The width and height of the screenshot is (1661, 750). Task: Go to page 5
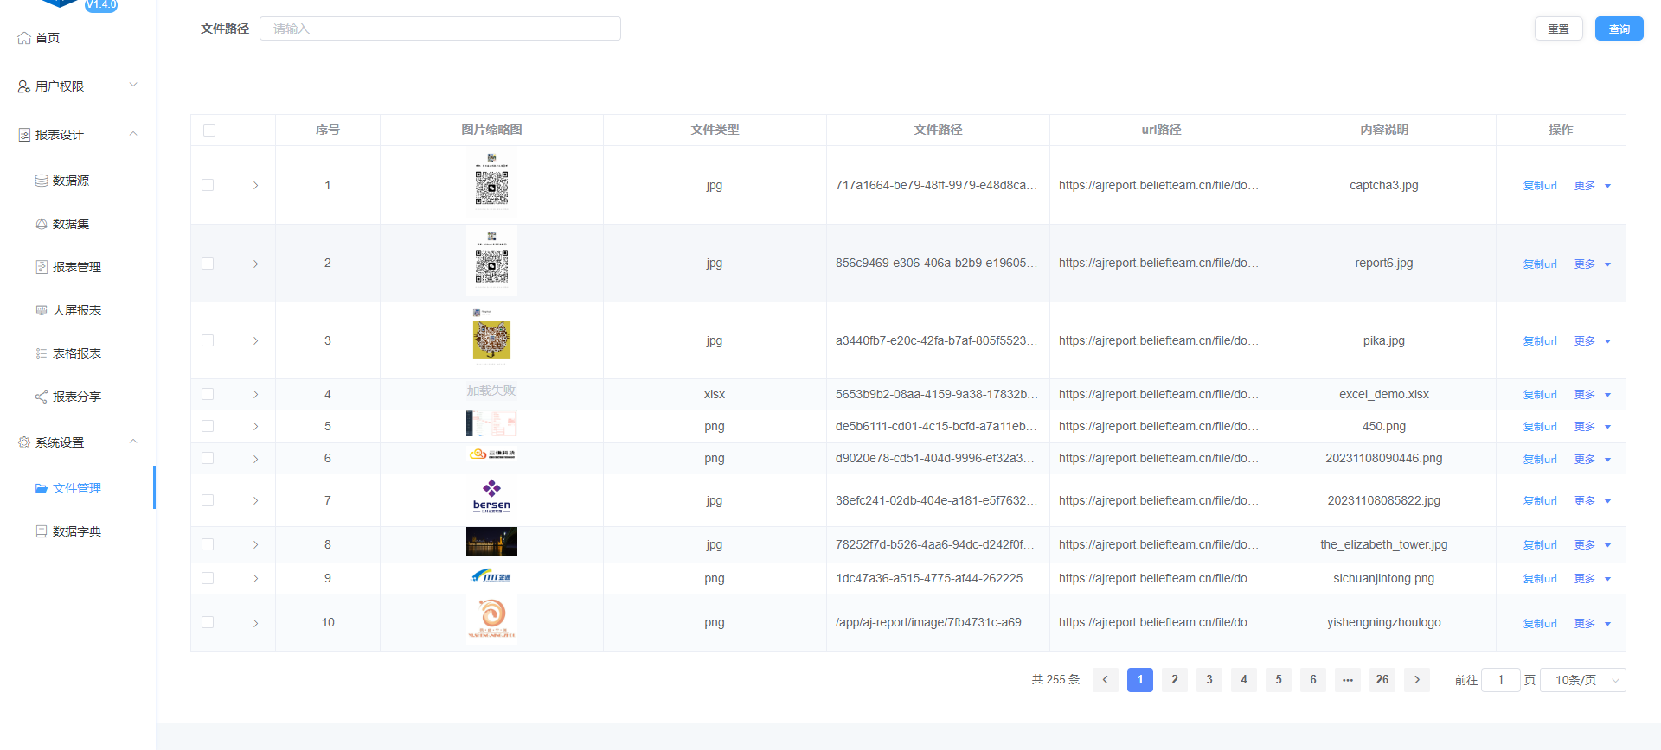click(1278, 680)
